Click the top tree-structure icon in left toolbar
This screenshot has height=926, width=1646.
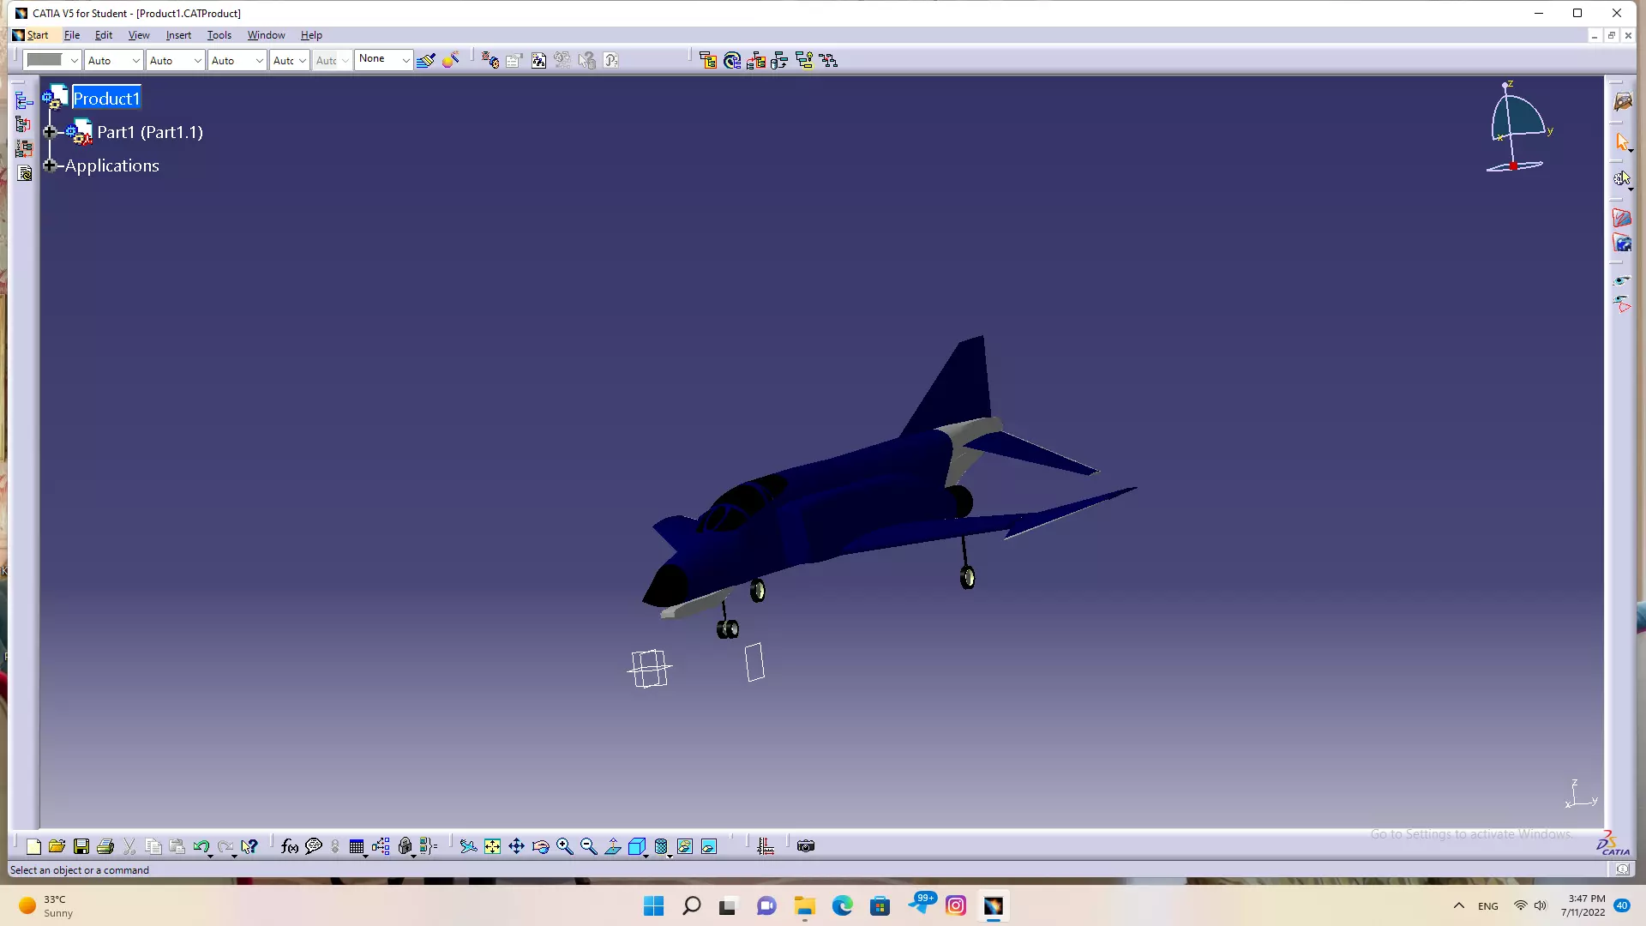[x=24, y=101]
